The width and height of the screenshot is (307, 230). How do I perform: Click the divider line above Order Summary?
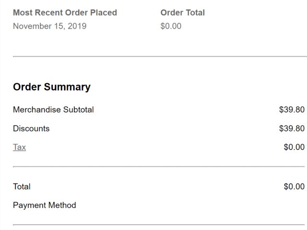(159, 57)
